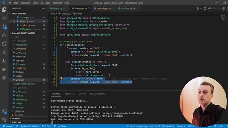Switch to the Debug Console tab
The image size is (228, 128).
(98, 94)
